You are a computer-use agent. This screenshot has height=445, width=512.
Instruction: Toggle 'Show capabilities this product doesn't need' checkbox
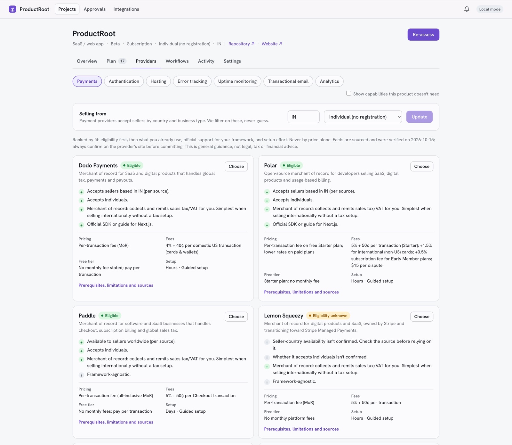pos(349,93)
